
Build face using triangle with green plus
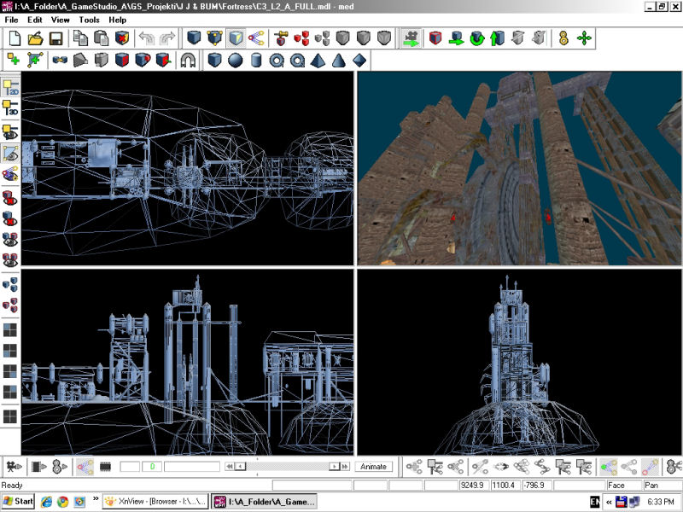(35, 60)
